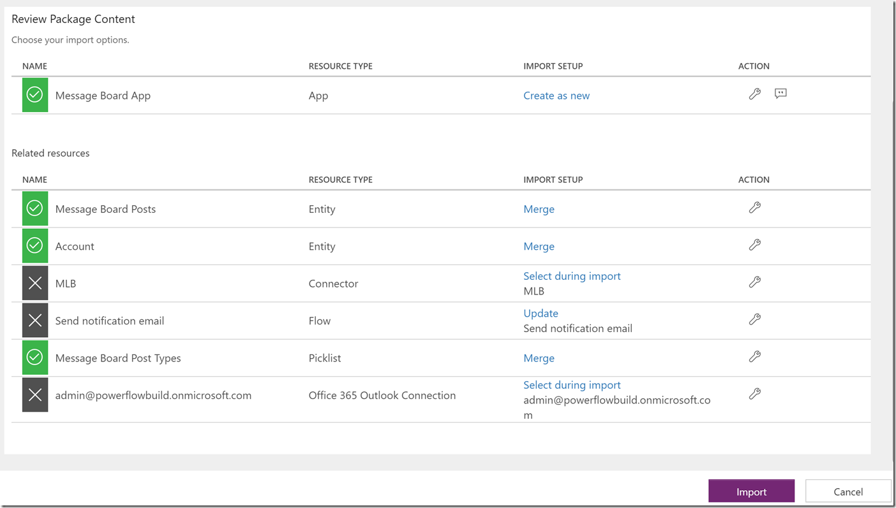Click wrench icon for MLB connector
This screenshot has height=508, width=896.
coord(754,282)
